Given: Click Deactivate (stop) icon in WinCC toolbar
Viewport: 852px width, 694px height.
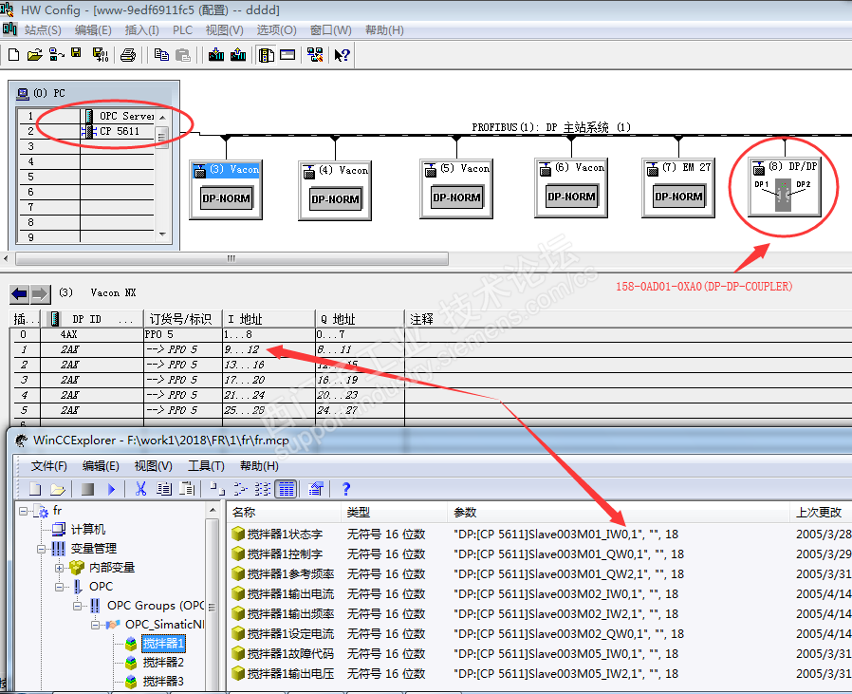Looking at the screenshot, I should tap(87, 489).
